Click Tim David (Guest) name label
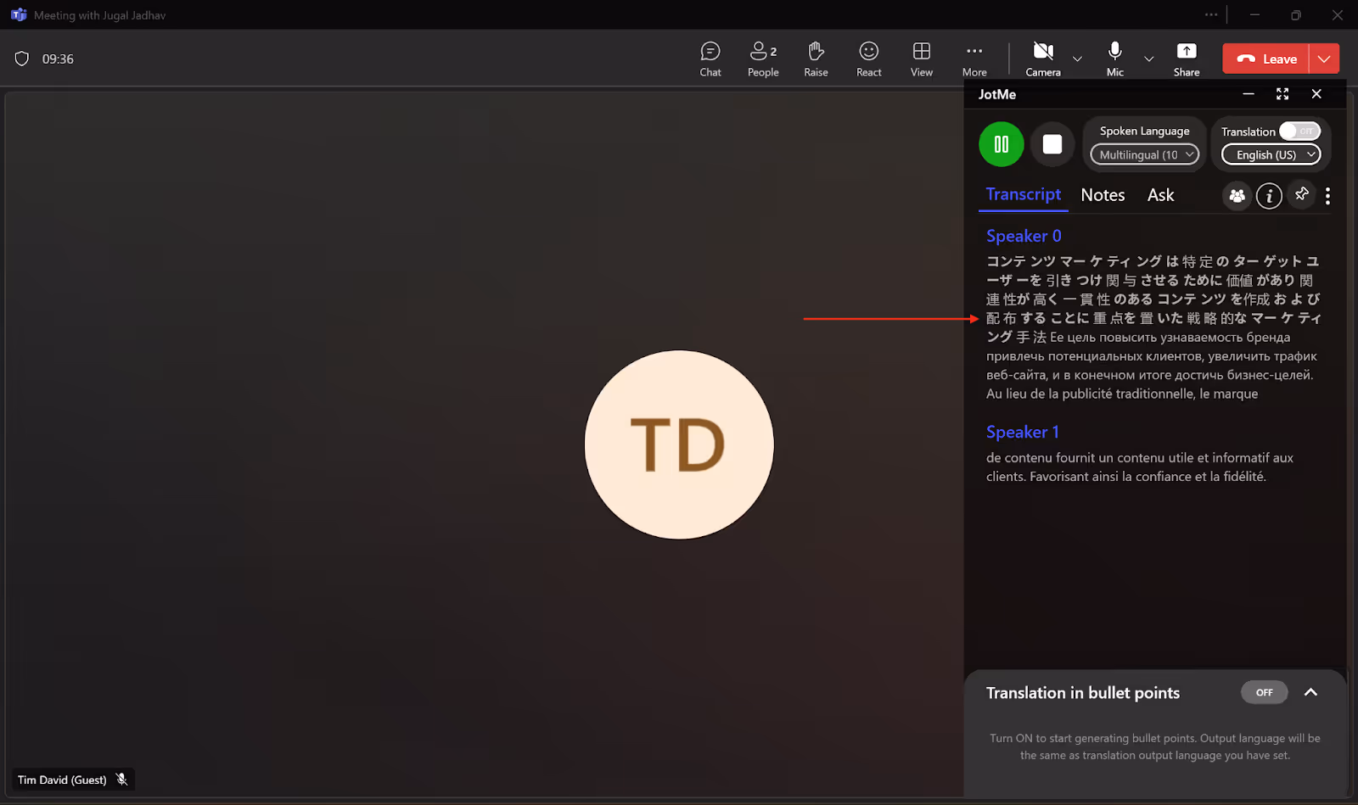The width and height of the screenshot is (1358, 805). coord(62,780)
